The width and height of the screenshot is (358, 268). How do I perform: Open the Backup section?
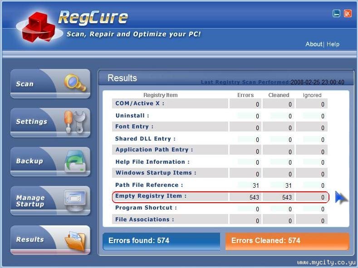pos(50,162)
